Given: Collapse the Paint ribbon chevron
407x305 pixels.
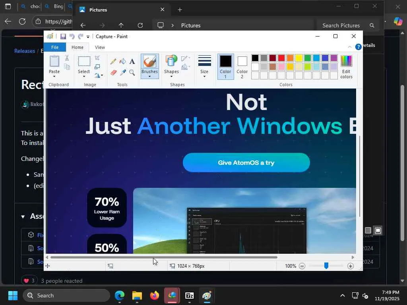Looking at the screenshot, I should (x=350, y=47).
